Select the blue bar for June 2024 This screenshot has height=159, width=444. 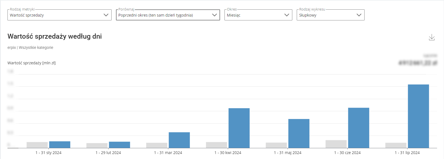pyautogui.click(x=358, y=128)
